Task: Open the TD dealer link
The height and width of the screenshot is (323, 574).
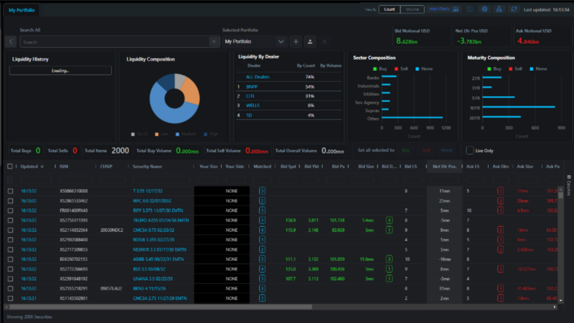Action: coord(249,116)
